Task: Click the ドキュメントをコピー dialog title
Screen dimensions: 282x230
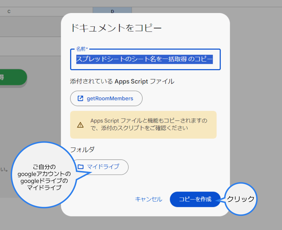Action: coord(116,28)
